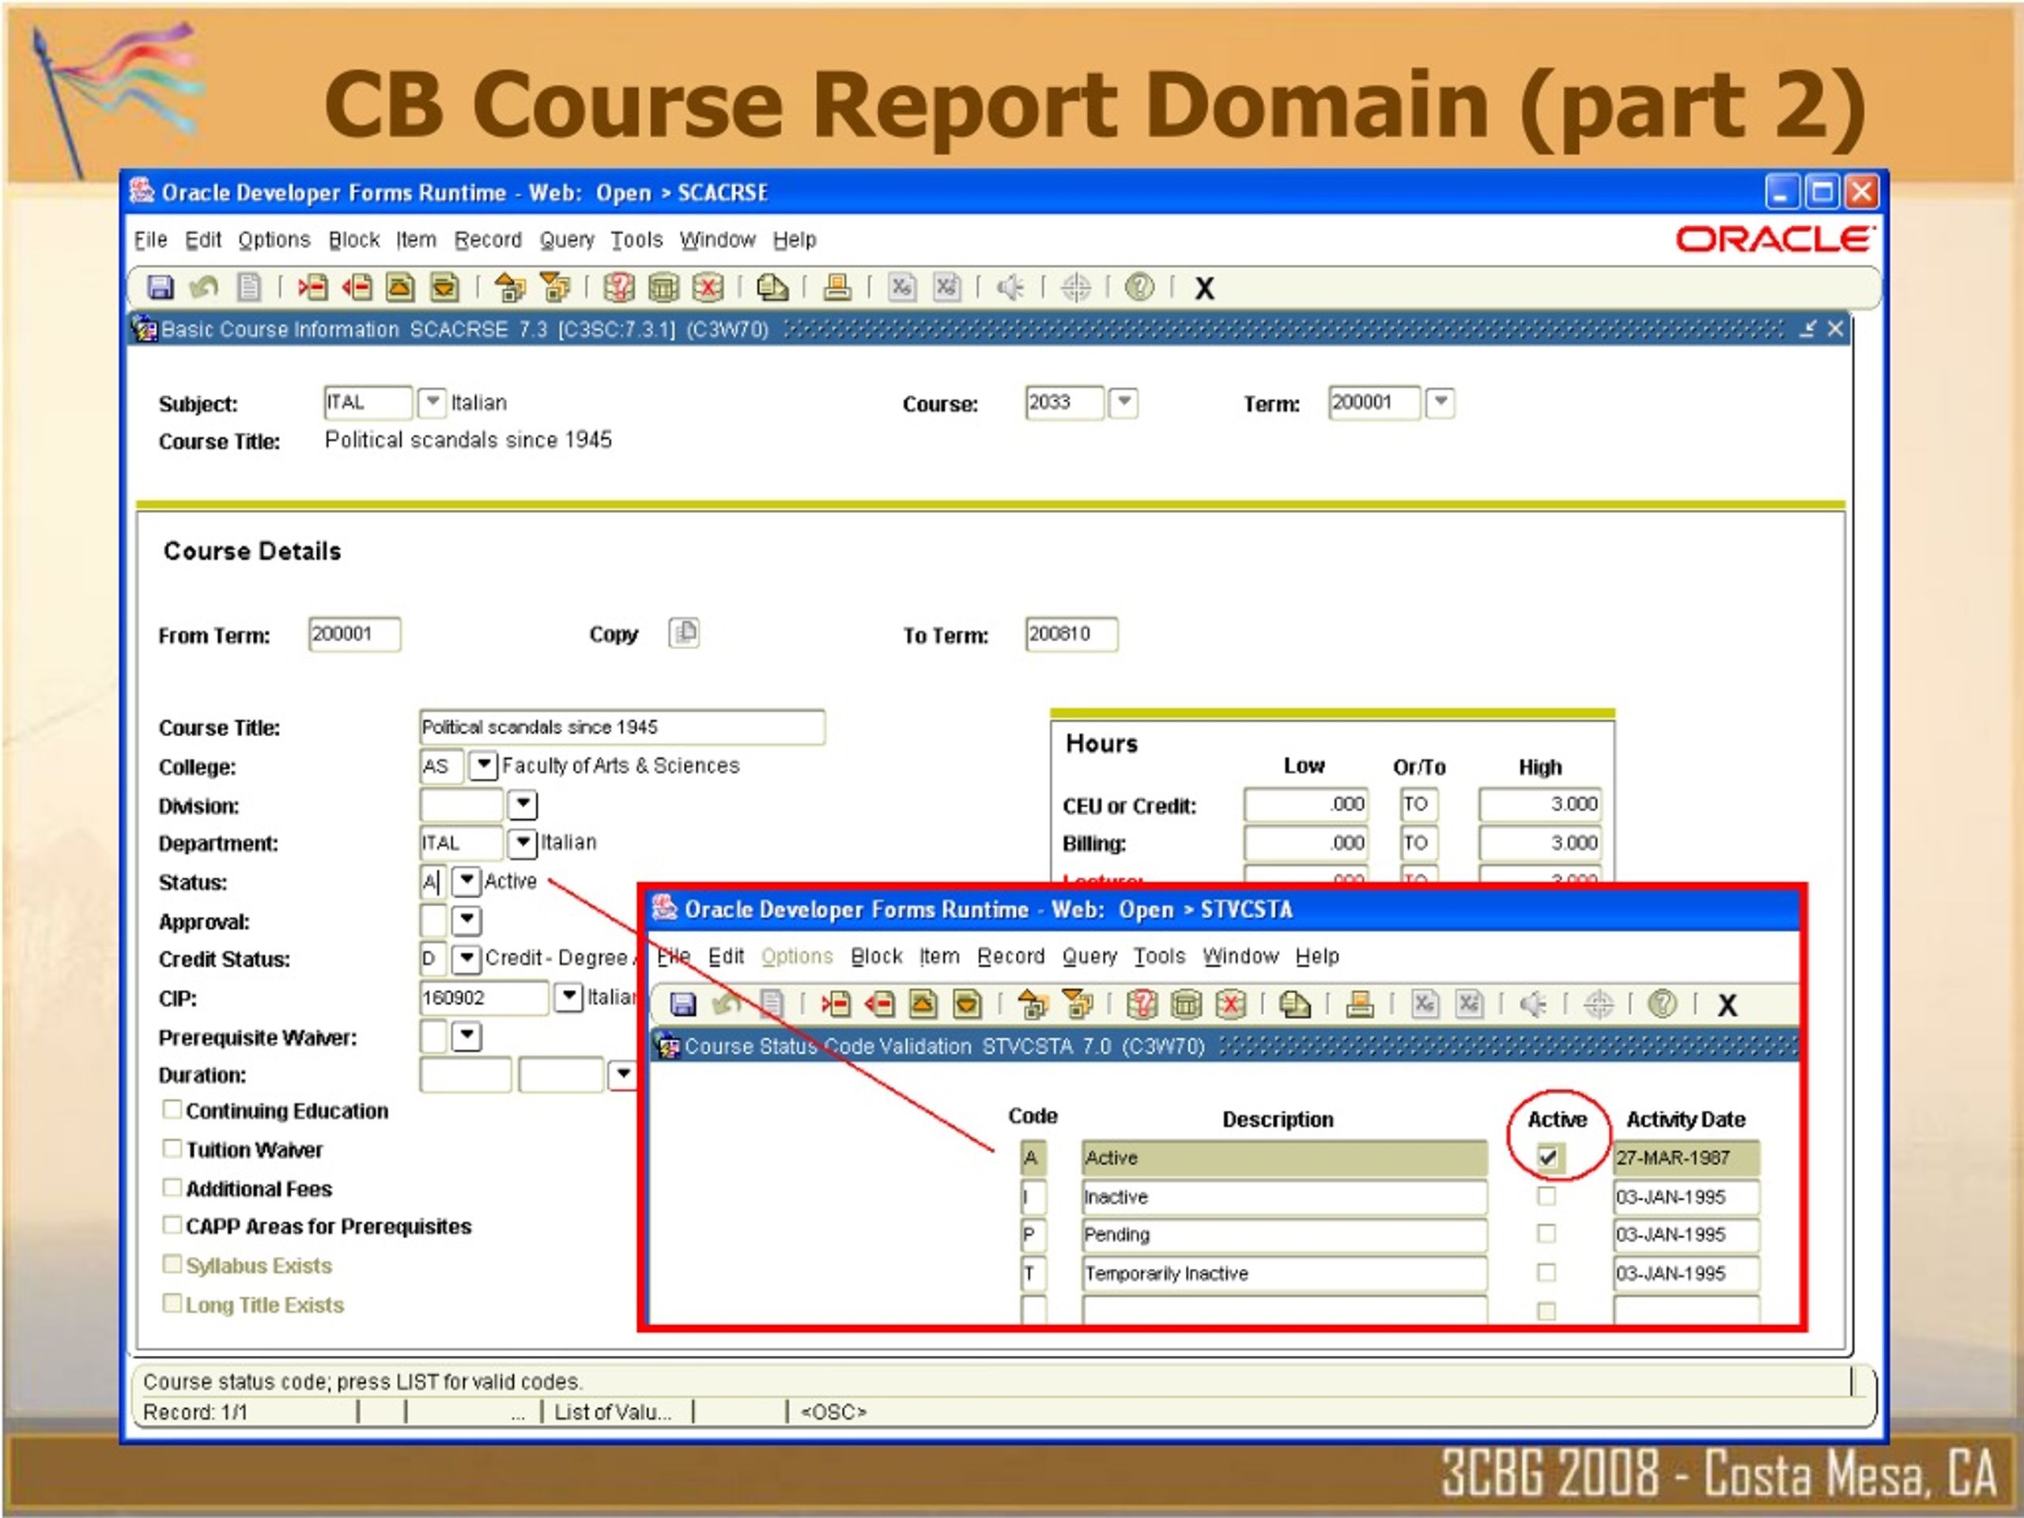Click Previous Block icon in SCACRSE toolbar
The image size is (2024, 1518).
click(x=510, y=287)
